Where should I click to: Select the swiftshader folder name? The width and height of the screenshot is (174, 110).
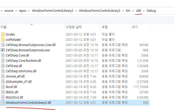(13, 40)
